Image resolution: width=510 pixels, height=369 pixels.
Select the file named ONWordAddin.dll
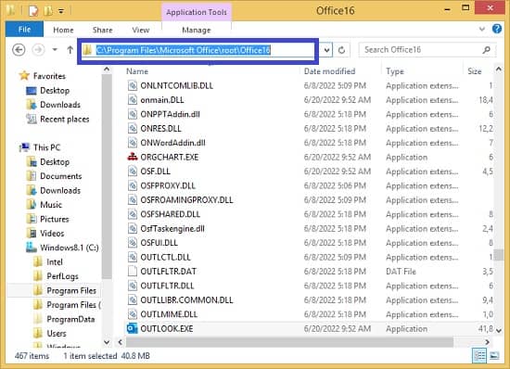point(172,143)
